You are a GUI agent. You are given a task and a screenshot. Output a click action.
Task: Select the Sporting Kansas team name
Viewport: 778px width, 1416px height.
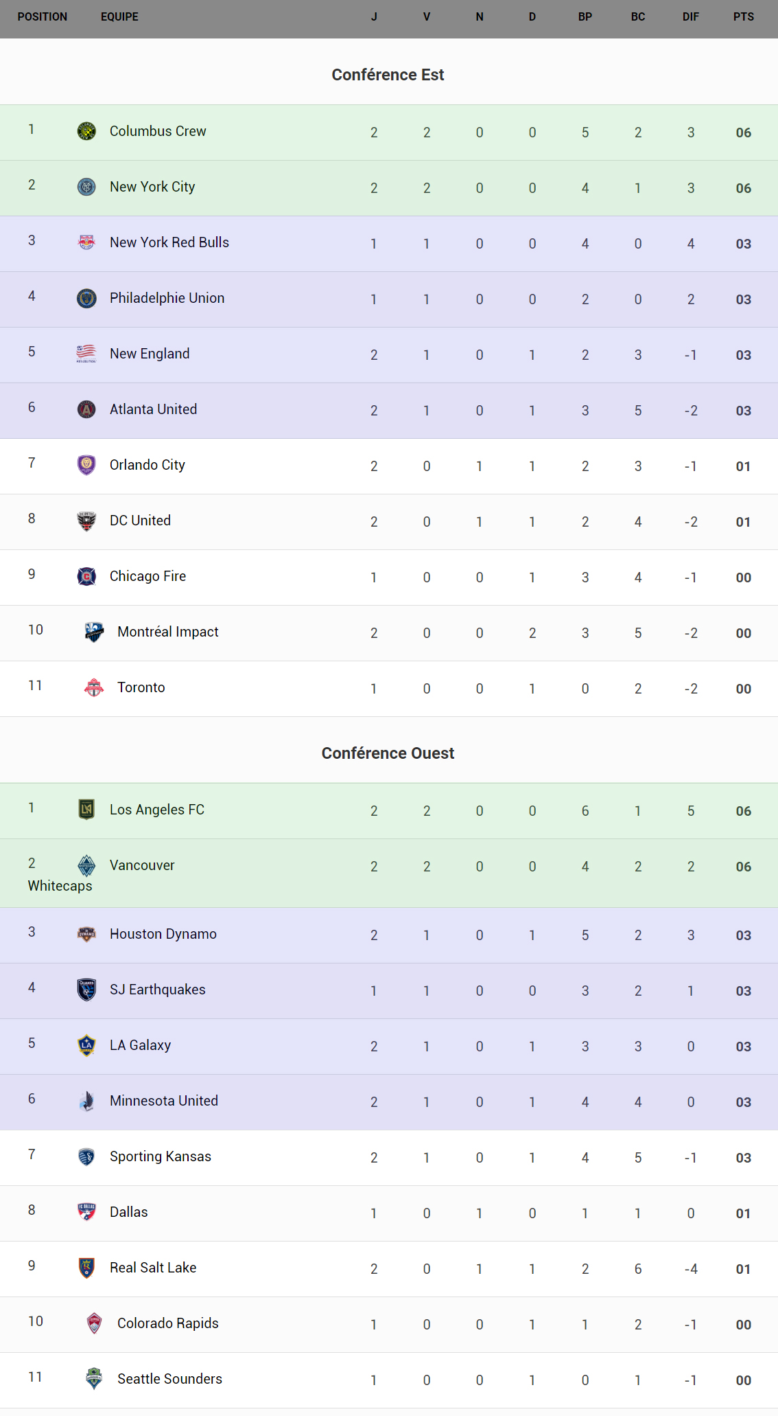pyautogui.click(x=161, y=1156)
